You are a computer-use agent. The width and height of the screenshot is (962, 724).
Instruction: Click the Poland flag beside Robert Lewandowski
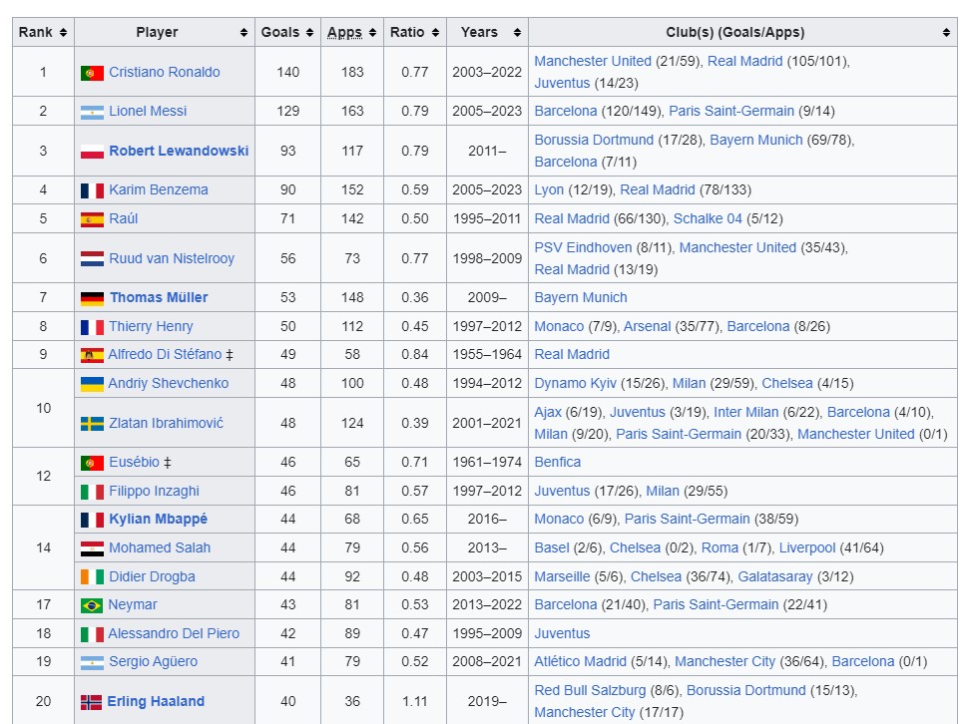(x=92, y=152)
